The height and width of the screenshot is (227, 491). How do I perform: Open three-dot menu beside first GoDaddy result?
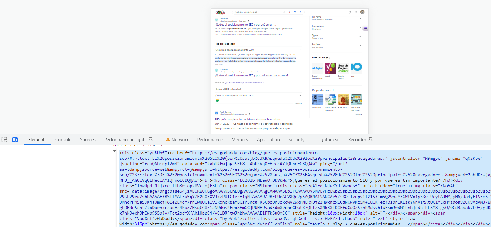pyautogui.click(x=248, y=21)
